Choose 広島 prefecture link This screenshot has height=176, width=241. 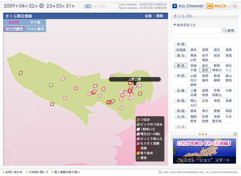pos(205,101)
